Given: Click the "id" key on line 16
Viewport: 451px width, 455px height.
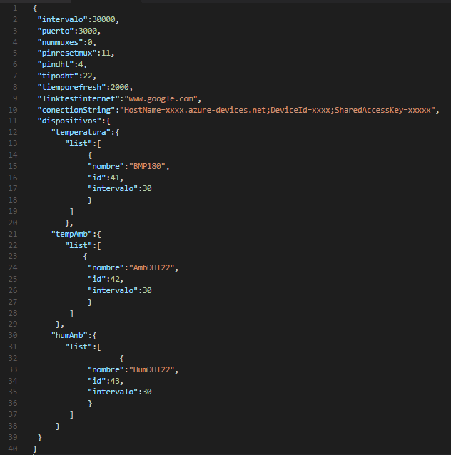Looking at the screenshot, I should click(x=97, y=178).
